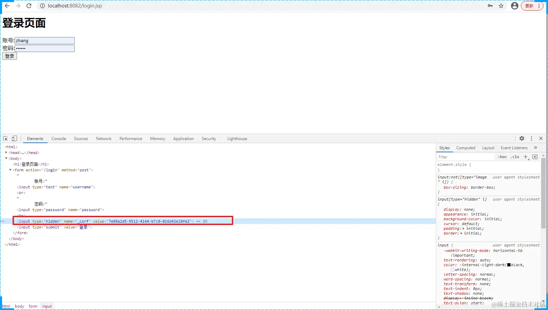The image size is (548, 310).
Task: Toggle the computed styles sidebar icon
Action: pos(535,157)
